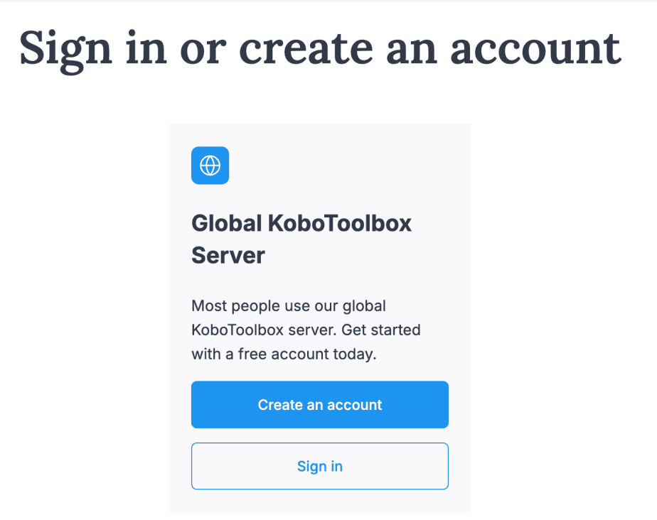This screenshot has height=520, width=657.
Task: Click the blue globe icon
Action: [210, 166]
